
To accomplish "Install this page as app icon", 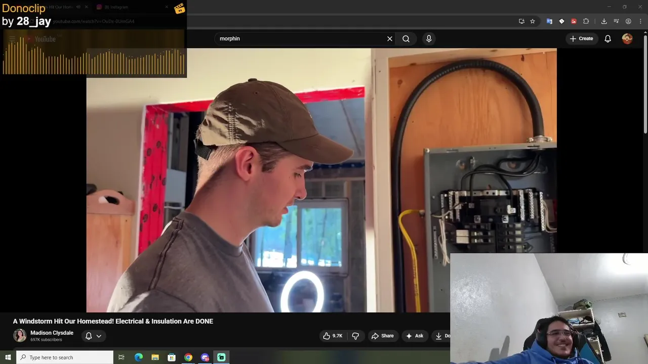I will click(521, 21).
